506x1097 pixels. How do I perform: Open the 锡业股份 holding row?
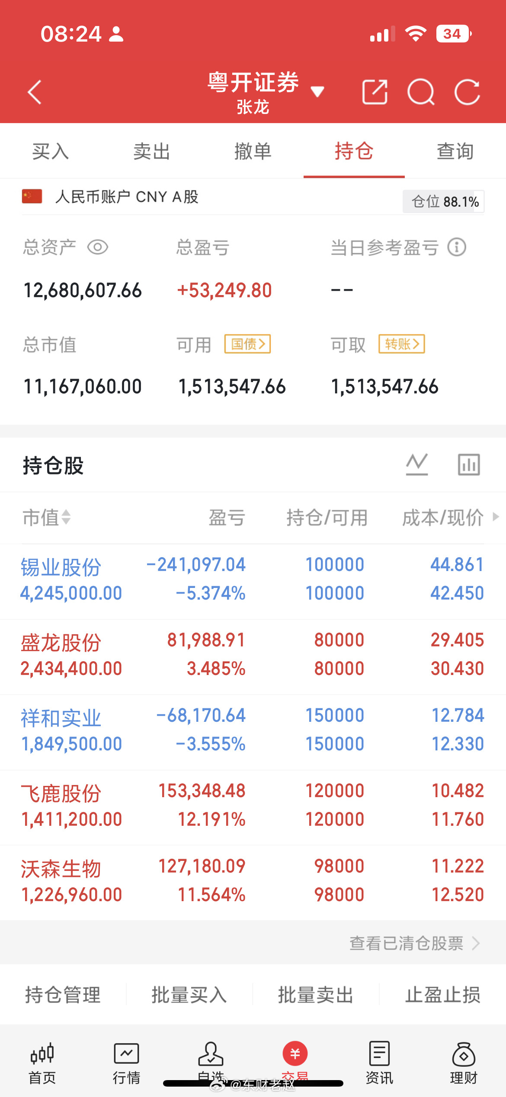(253, 581)
